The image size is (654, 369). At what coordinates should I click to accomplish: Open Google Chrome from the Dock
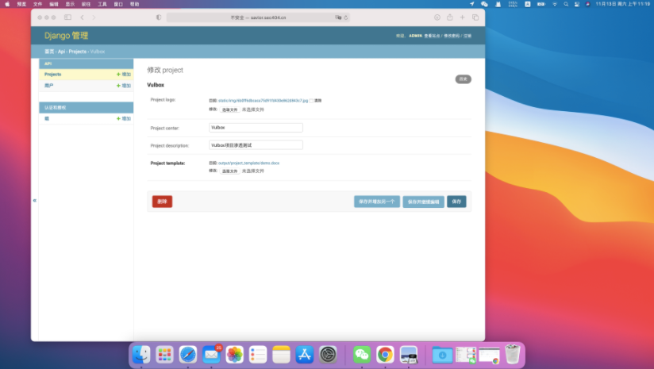point(385,355)
